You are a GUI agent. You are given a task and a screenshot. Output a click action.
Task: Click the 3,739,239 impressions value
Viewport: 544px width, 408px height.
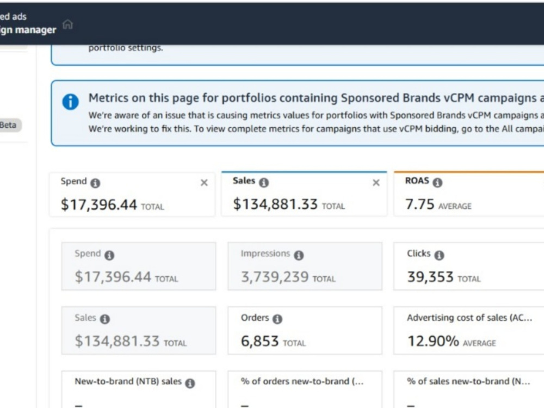pyautogui.click(x=275, y=277)
